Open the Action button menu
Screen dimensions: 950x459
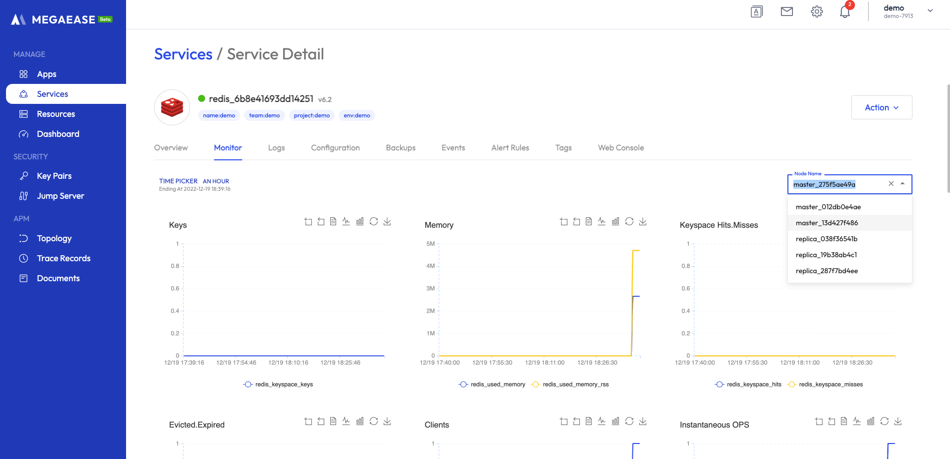tap(881, 107)
